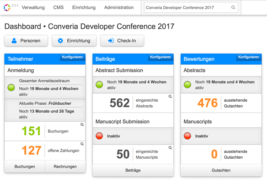Click the 127 open payments count
Screen dimensions: 267x185
pyautogui.click(x=31, y=151)
